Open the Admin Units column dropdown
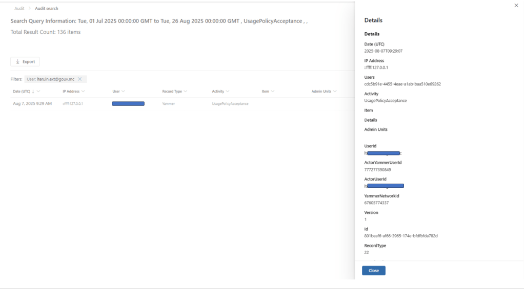 [334, 92]
